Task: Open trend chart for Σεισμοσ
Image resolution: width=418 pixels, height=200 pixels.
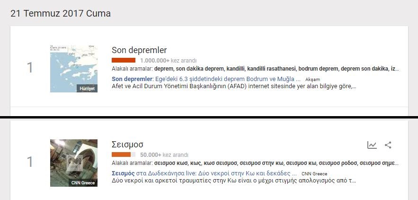Action: click(372, 145)
